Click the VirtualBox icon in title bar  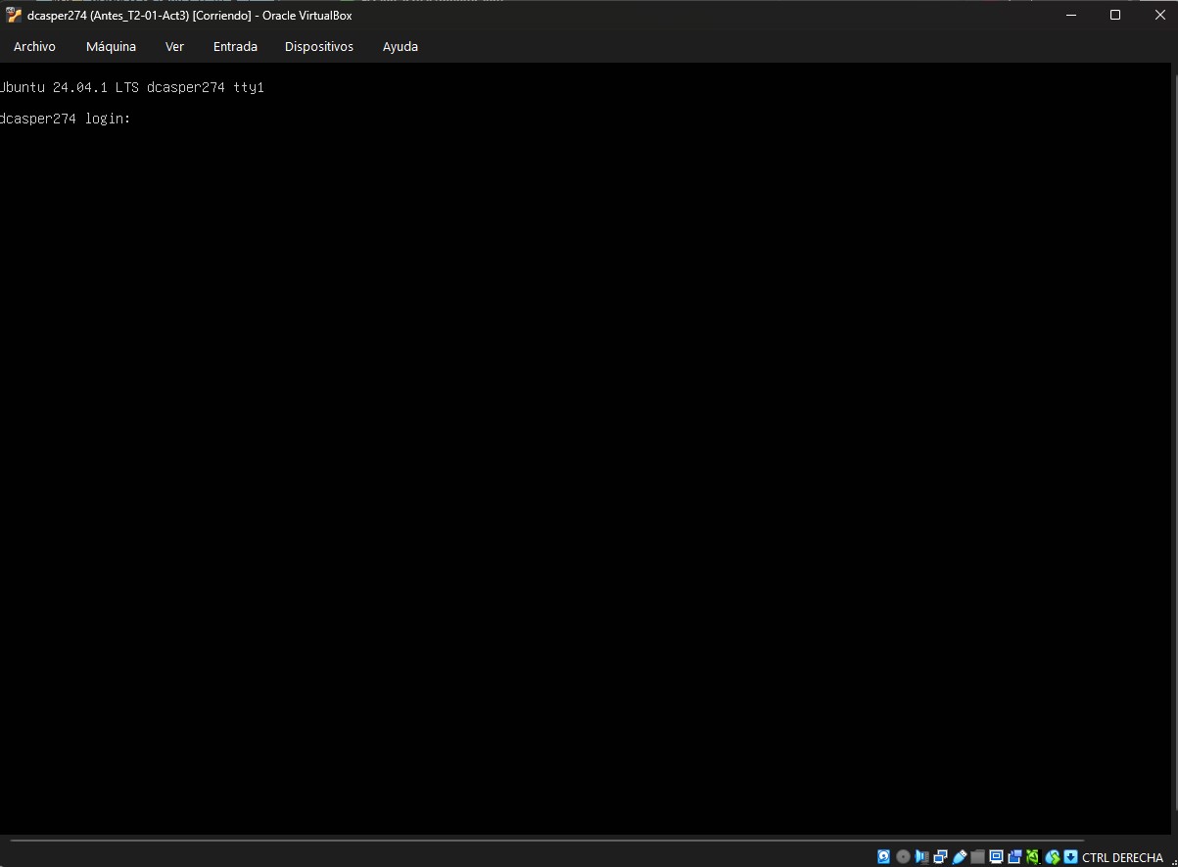tap(14, 15)
